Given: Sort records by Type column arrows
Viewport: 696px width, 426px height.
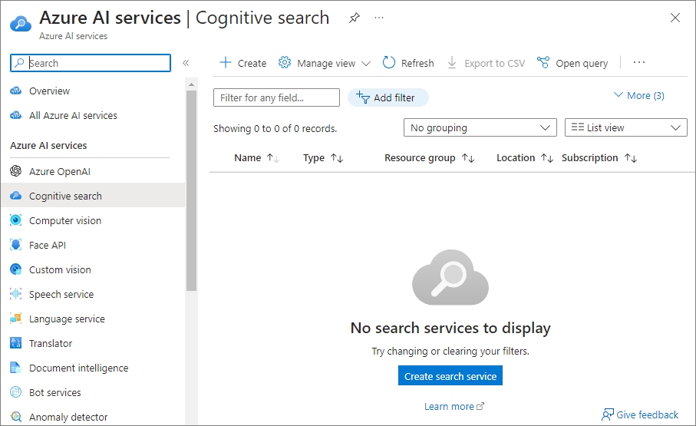Looking at the screenshot, I should click(x=337, y=158).
